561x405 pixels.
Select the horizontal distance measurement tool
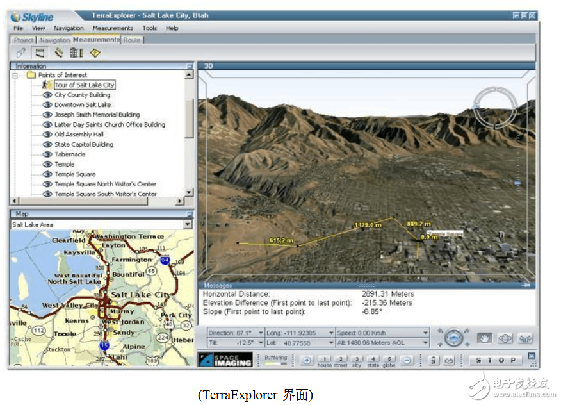(x=40, y=53)
